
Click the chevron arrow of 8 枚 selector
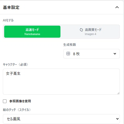(x=115, y=54)
